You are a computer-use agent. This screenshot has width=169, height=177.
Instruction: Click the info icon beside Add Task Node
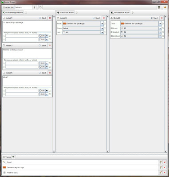coord(77,13)
